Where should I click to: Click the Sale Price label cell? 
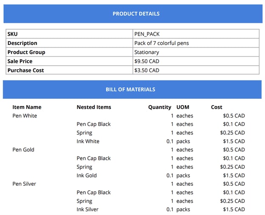click(20, 61)
